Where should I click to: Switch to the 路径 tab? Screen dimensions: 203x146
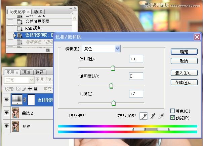(x=39, y=72)
